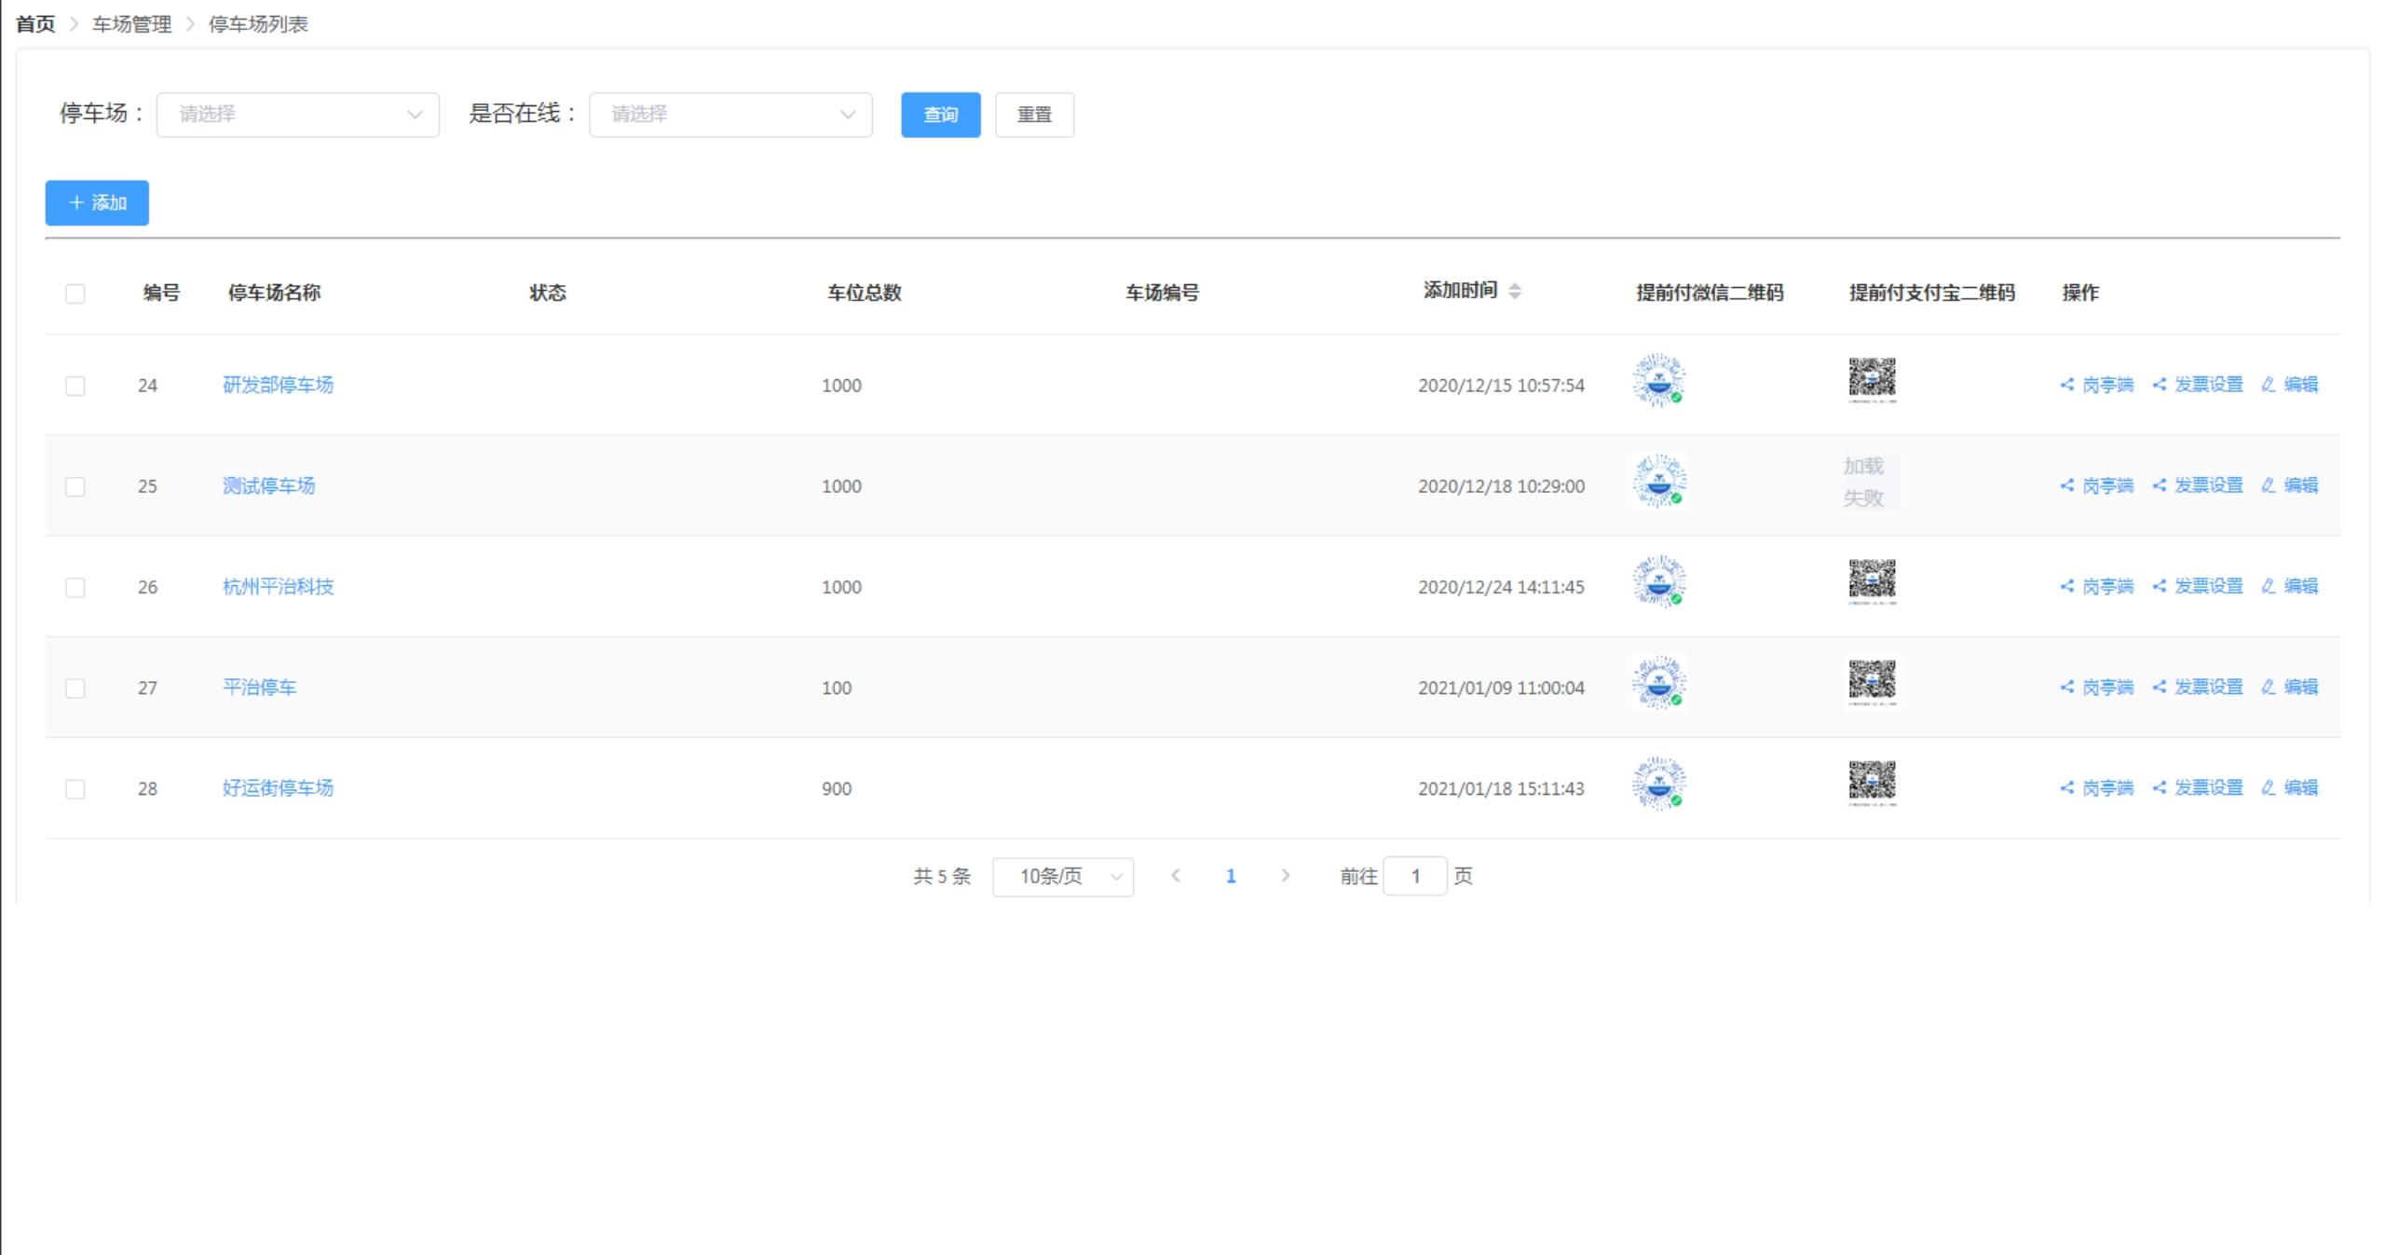The height and width of the screenshot is (1255, 2385).
Task: View WeChat QR code for 研发部停车场
Action: (x=1659, y=380)
